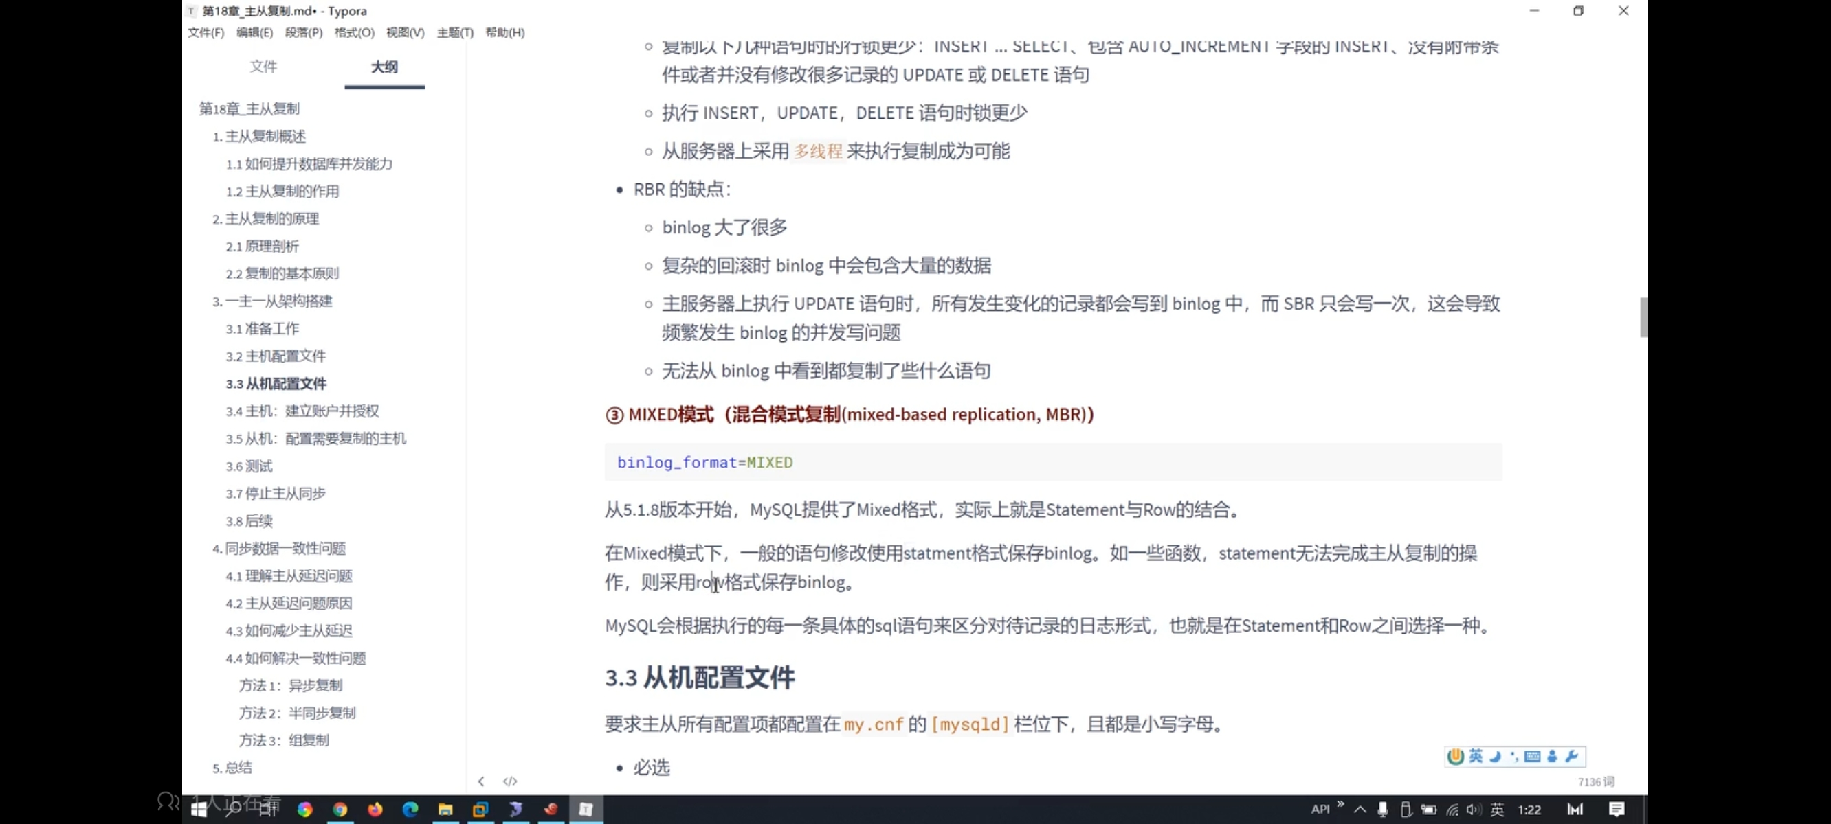Click the IME logo on the floating toolbar
This screenshot has height=824, width=1831.
click(1455, 757)
